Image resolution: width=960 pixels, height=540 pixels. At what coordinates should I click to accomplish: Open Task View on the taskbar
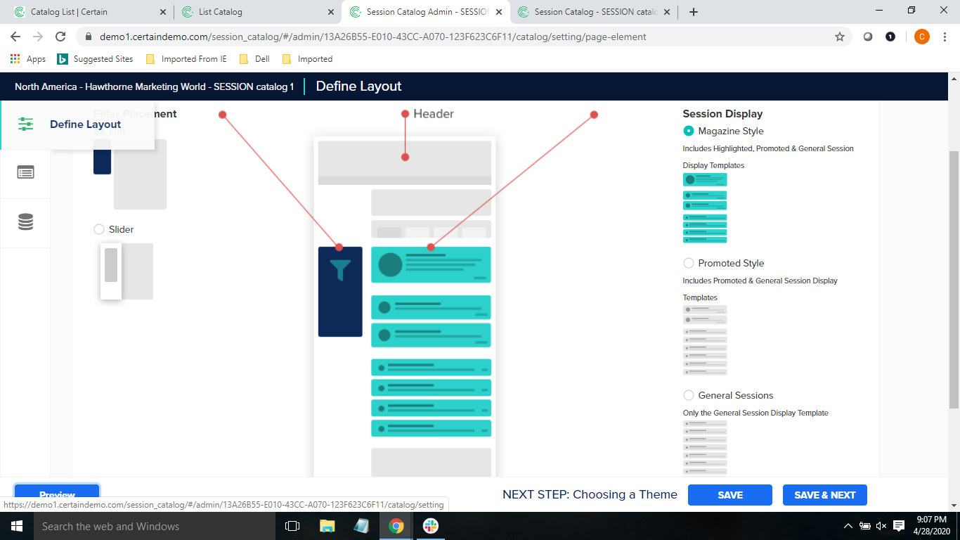point(292,526)
